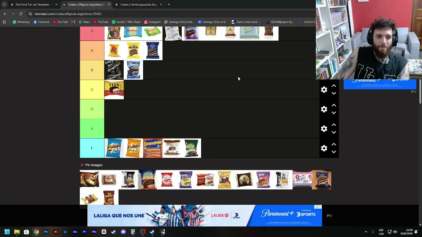This screenshot has width=422, height=237.
Task: Click the S tier label
Action: pyautogui.click(x=92, y=33)
